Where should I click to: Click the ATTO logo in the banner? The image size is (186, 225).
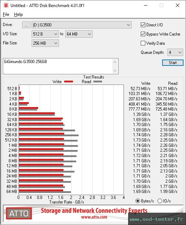(x=19, y=213)
